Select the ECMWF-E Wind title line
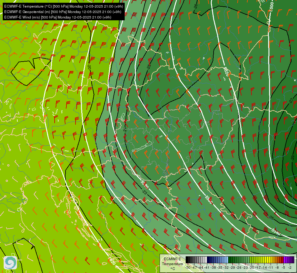The height and width of the screenshot is (273, 297). tap(58, 17)
